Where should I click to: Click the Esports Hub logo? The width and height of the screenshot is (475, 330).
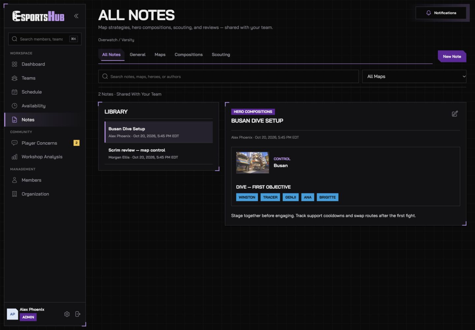click(38, 16)
